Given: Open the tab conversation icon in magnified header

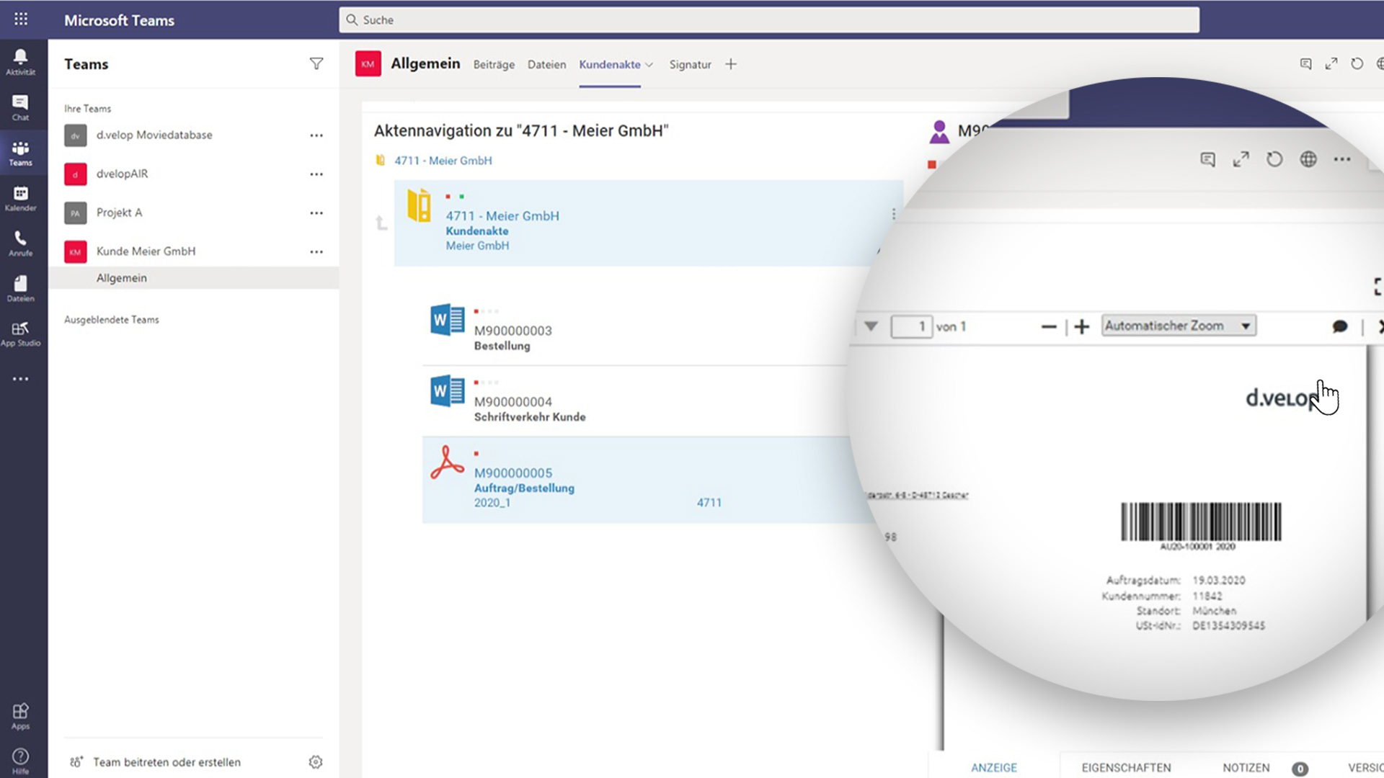Looking at the screenshot, I should [1208, 159].
